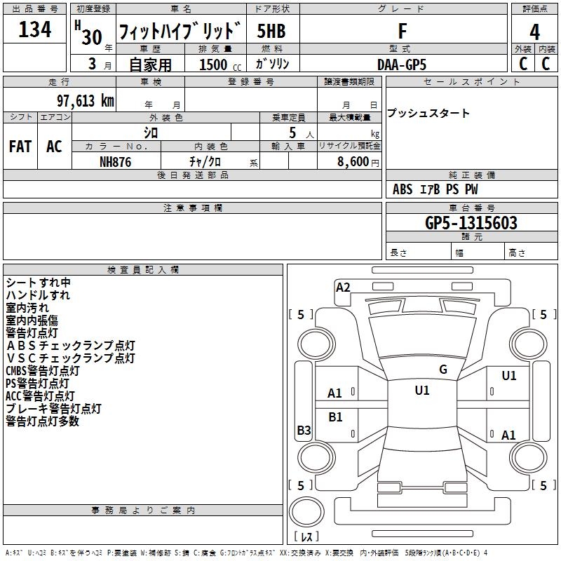This screenshot has height=561, width=561.
Task: Select the 5HB door shape field
Action: tap(271, 31)
